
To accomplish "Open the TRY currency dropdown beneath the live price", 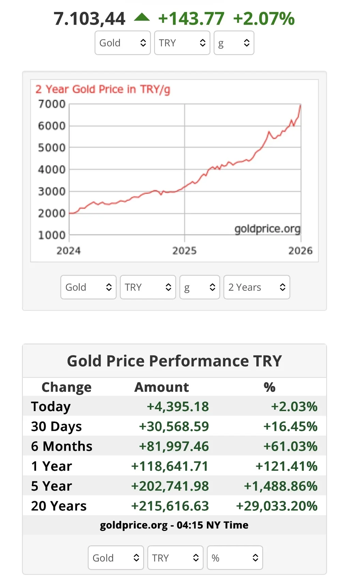I will (182, 43).
